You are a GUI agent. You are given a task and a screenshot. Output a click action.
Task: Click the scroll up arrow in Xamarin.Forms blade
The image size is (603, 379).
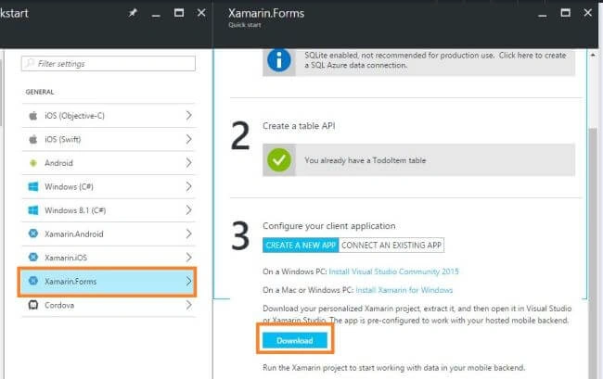[x=593, y=56]
